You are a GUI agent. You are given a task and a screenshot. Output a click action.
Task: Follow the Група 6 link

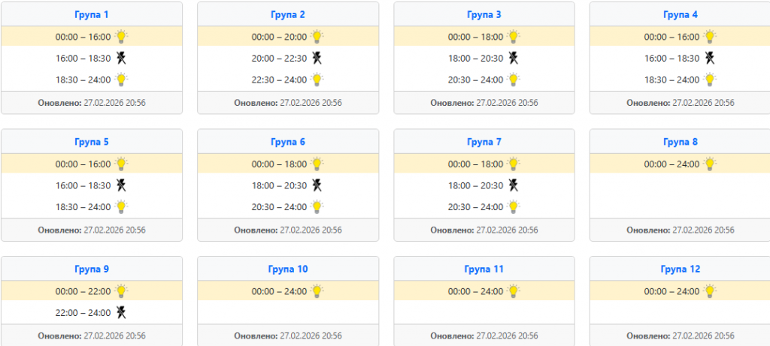[x=287, y=142]
